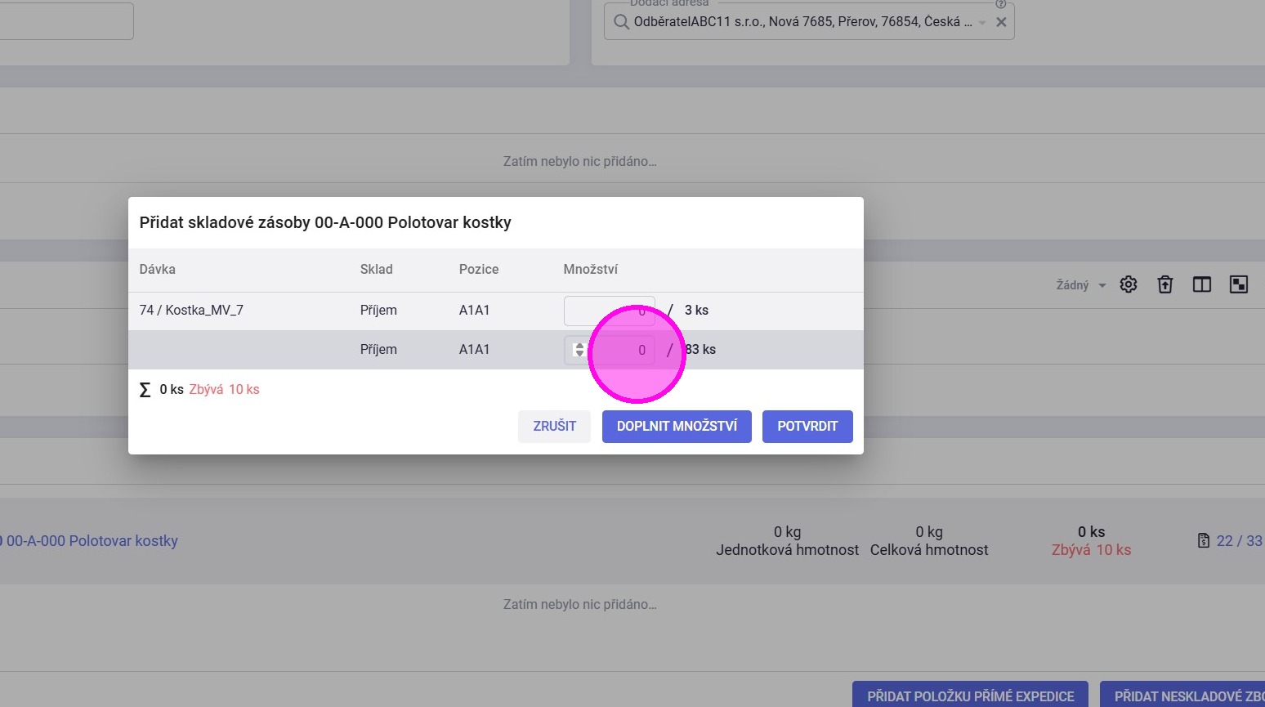Click the delivery address search icon
1265x707 pixels.
tap(621, 22)
